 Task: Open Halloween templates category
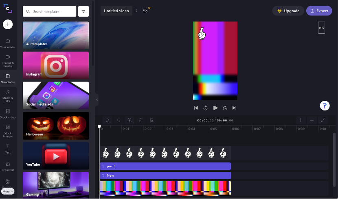pos(56,125)
